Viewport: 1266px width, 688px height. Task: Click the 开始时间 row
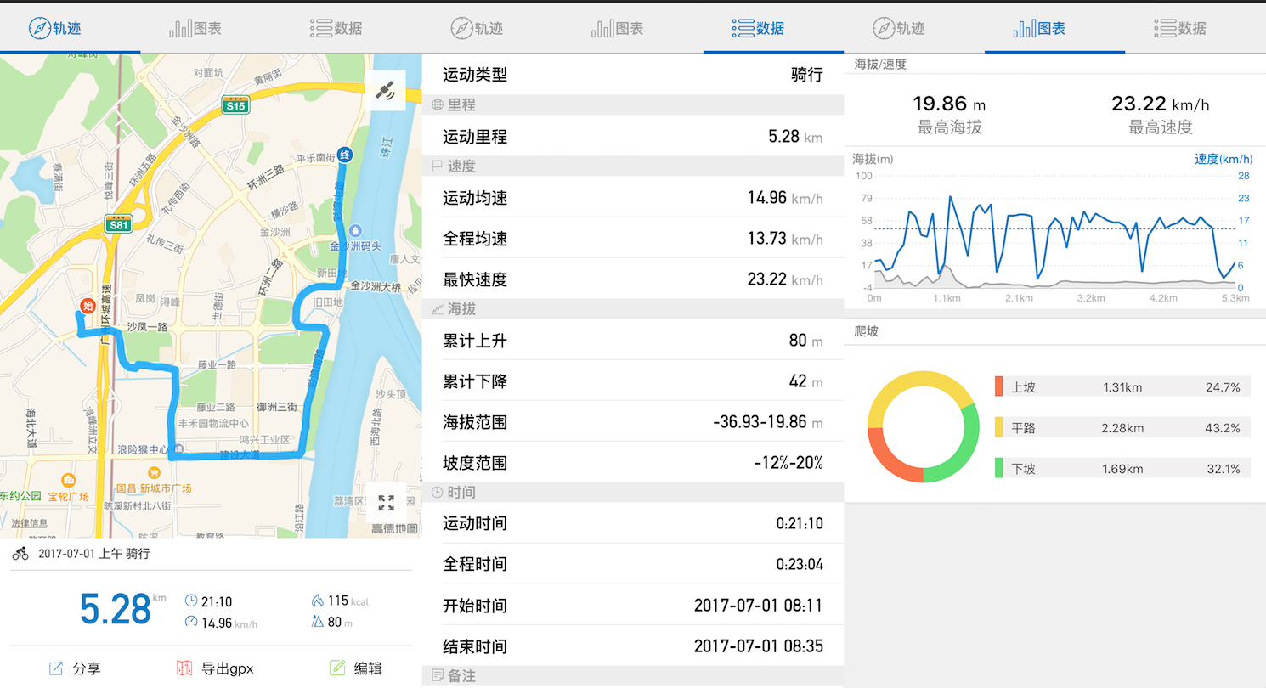point(633,605)
